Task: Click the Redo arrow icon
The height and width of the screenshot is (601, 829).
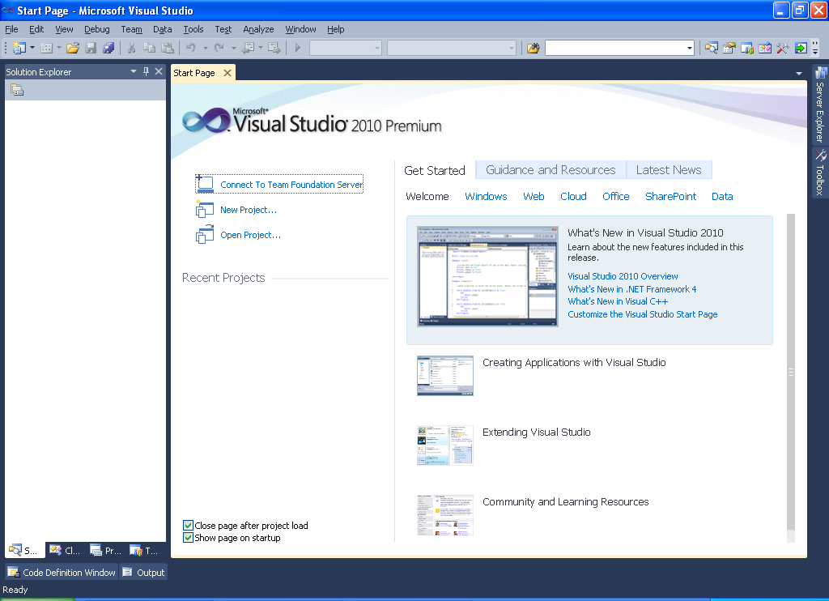Action: coord(219,48)
